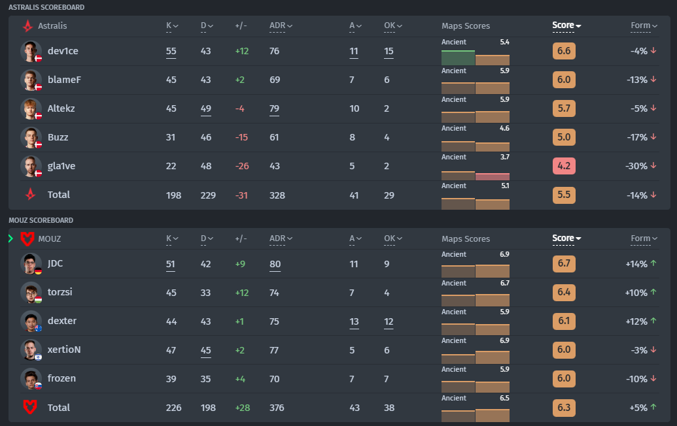Sort Astralis table by D column

point(207,26)
